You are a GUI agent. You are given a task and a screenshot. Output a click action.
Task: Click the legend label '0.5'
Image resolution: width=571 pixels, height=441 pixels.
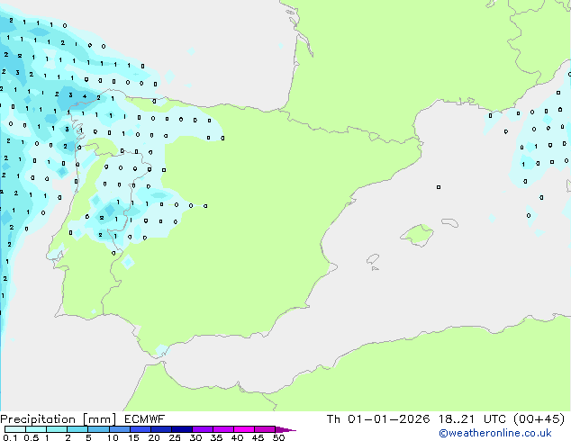tap(32, 437)
